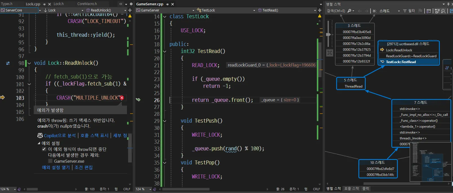This screenshot has height=193, width=453.
Task: Open left tab group settings gear
Action: [x=131, y=4]
